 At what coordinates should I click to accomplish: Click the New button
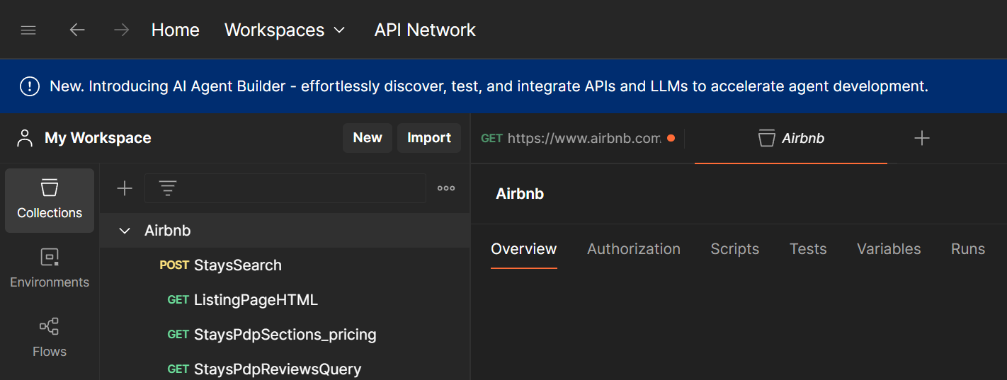click(x=368, y=138)
